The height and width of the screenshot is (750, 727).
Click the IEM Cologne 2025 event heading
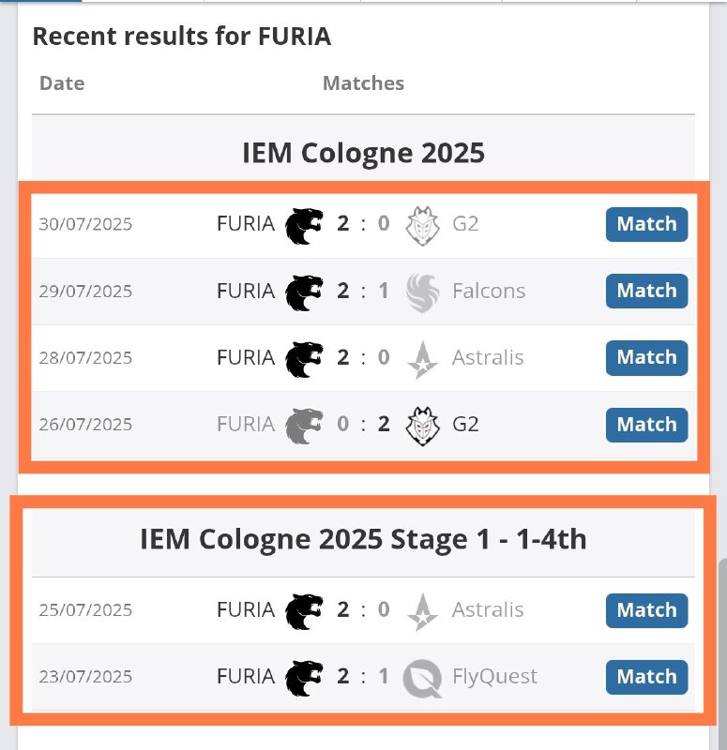click(x=363, y=152)
